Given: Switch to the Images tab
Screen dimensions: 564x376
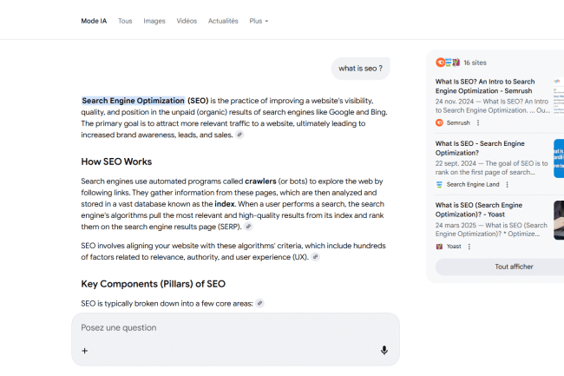Looking at the screenshot, I should tap(154, 21).
